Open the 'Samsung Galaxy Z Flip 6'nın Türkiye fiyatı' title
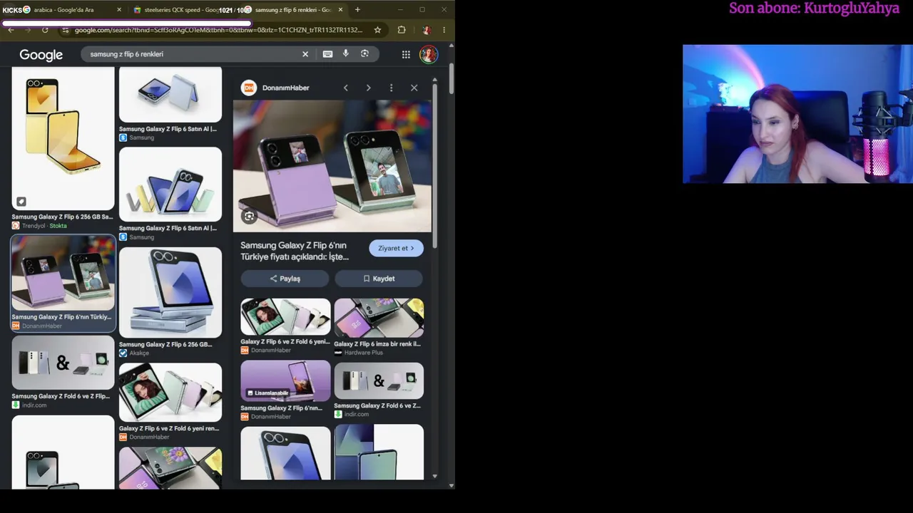 [295, 251]
